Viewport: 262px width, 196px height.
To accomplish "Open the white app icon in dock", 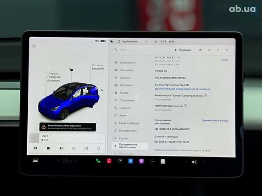I will (x=163, y=161).
